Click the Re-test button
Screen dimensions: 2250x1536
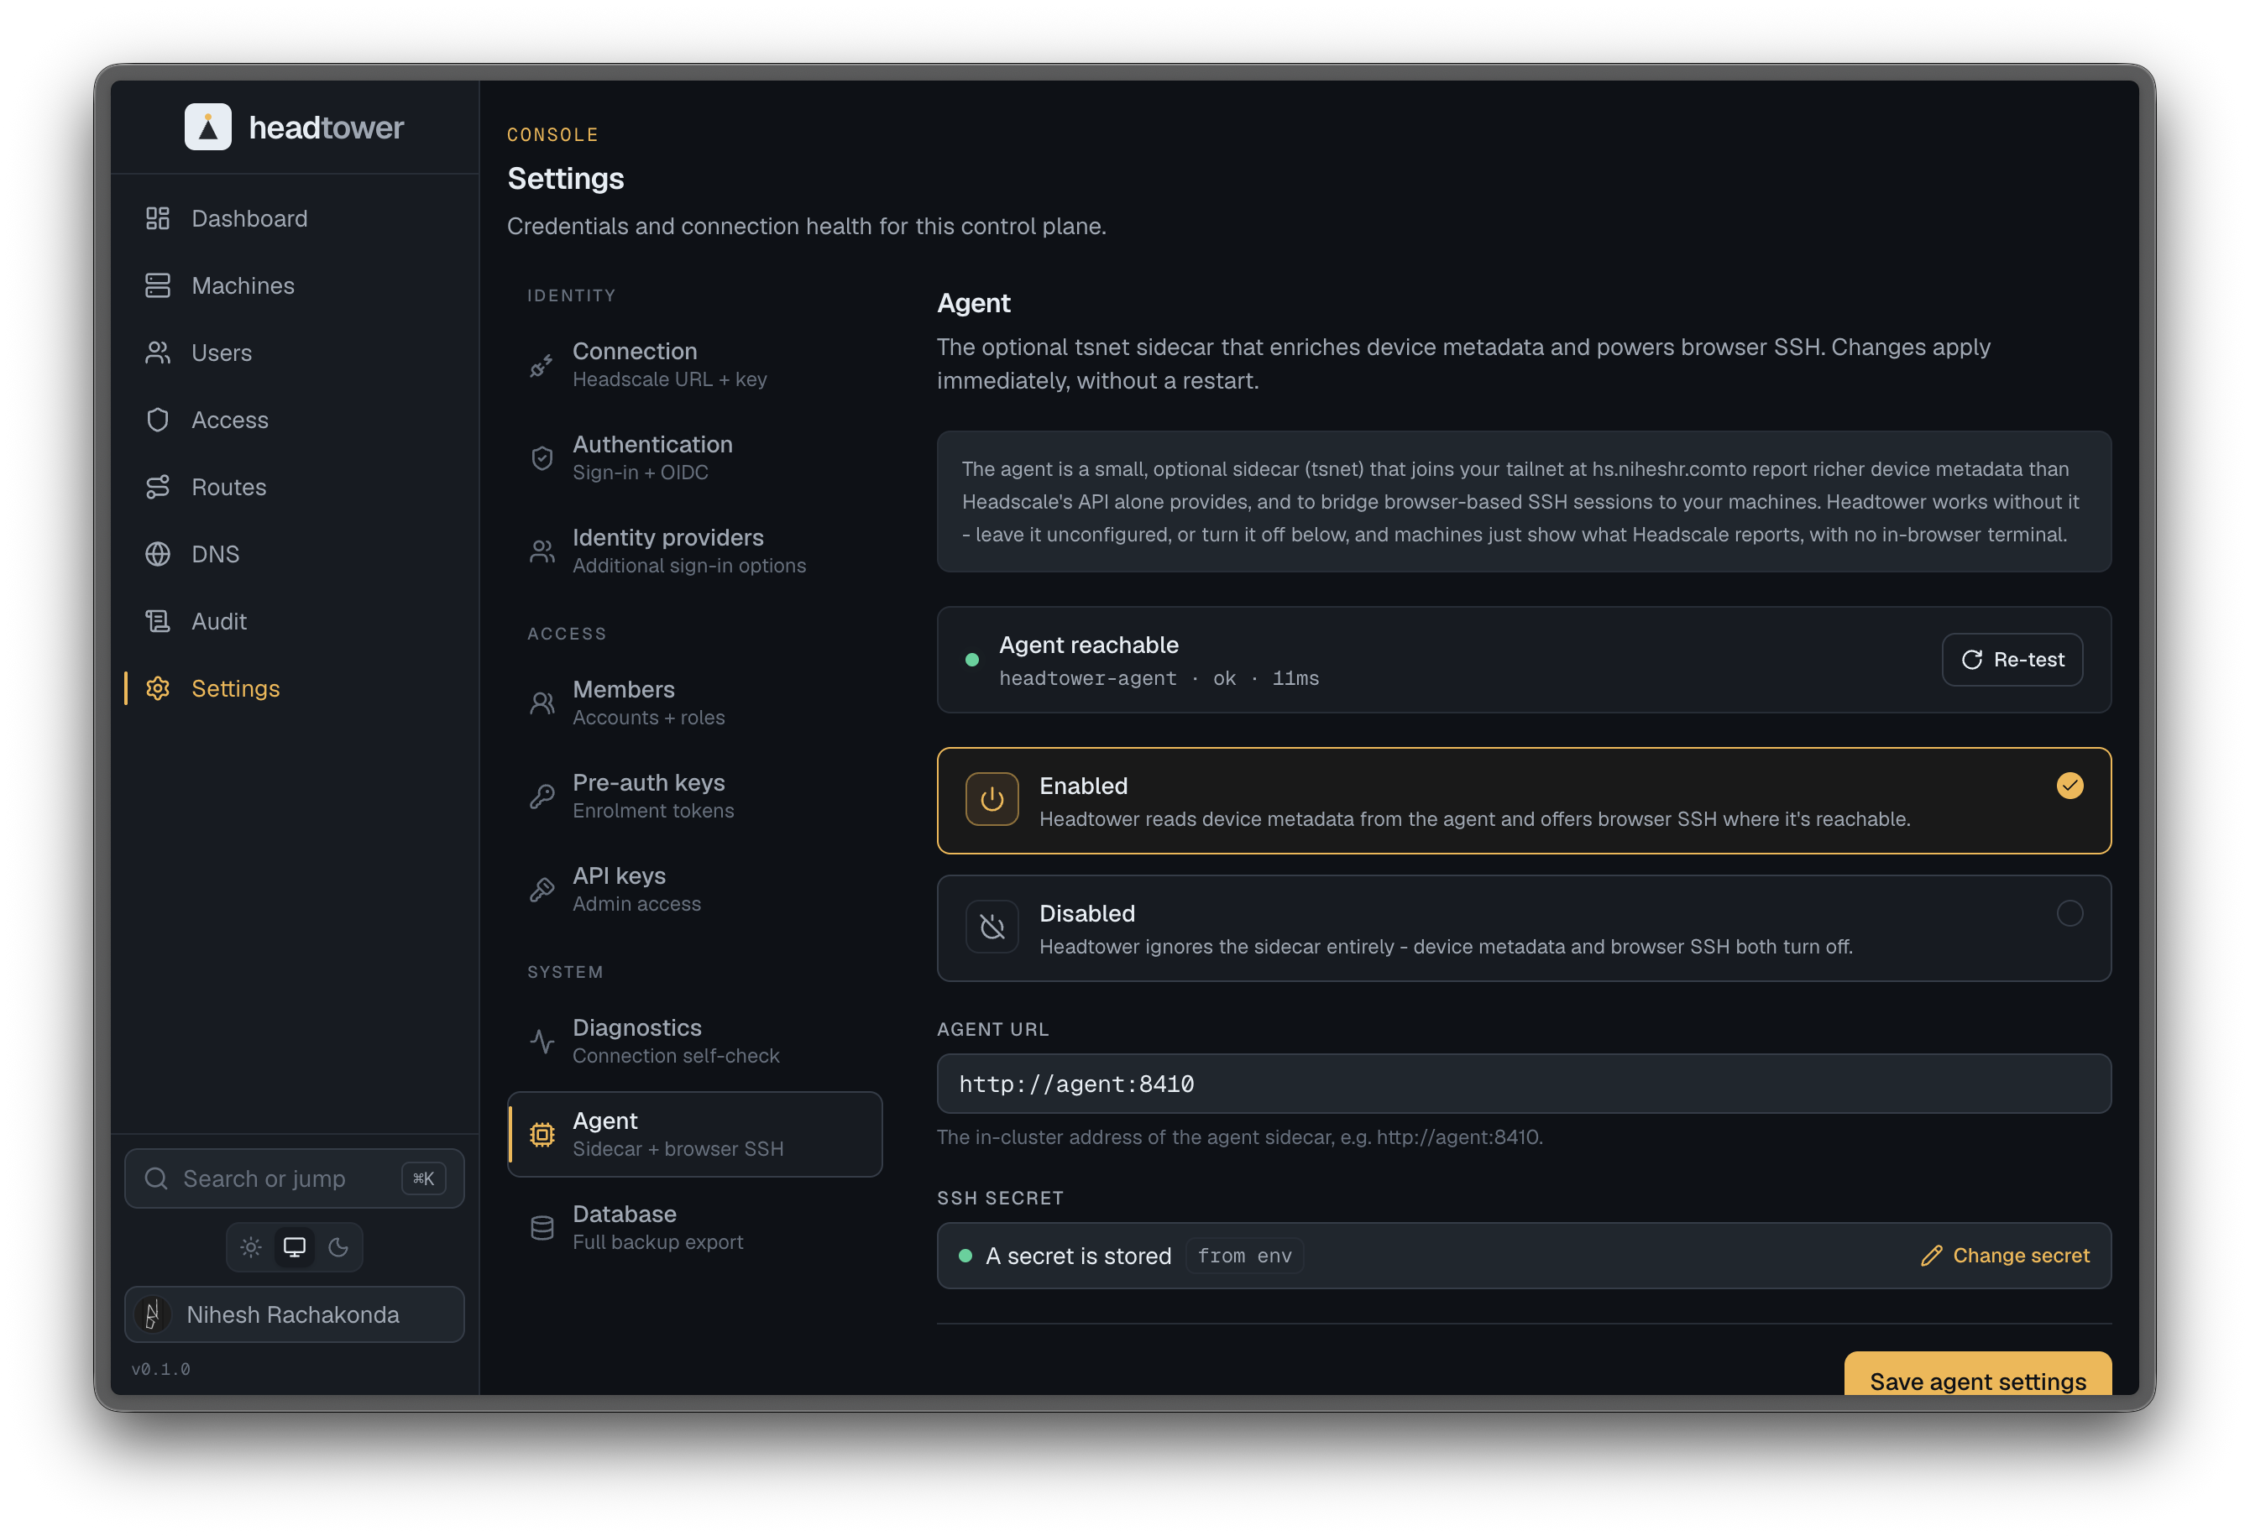2012,660
